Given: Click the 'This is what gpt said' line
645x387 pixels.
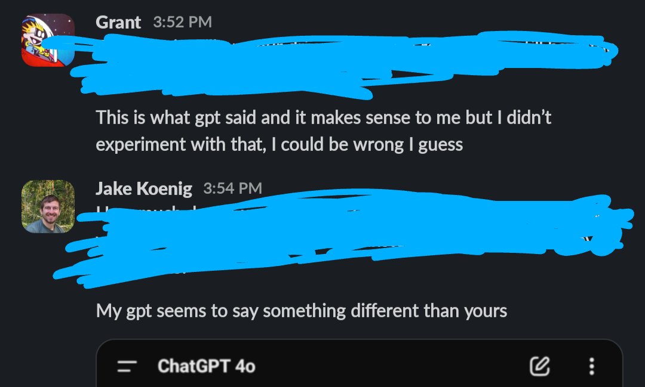Looking at the screenshot, I should coord(323,118).
